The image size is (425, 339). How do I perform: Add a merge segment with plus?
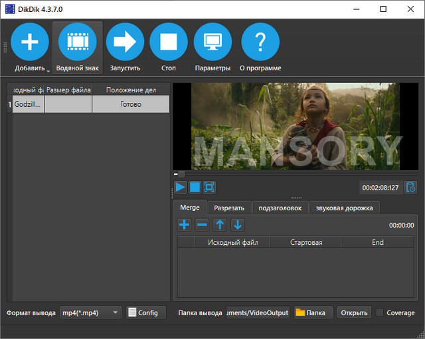(185, 225)
